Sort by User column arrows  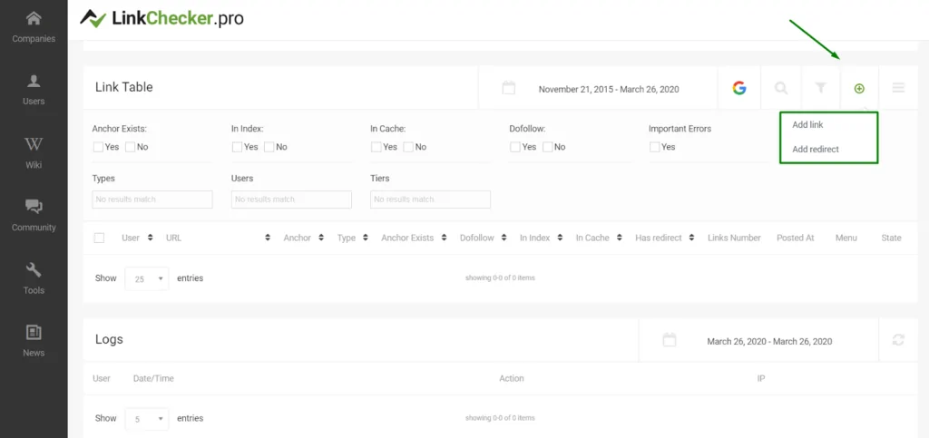(150, 238)
